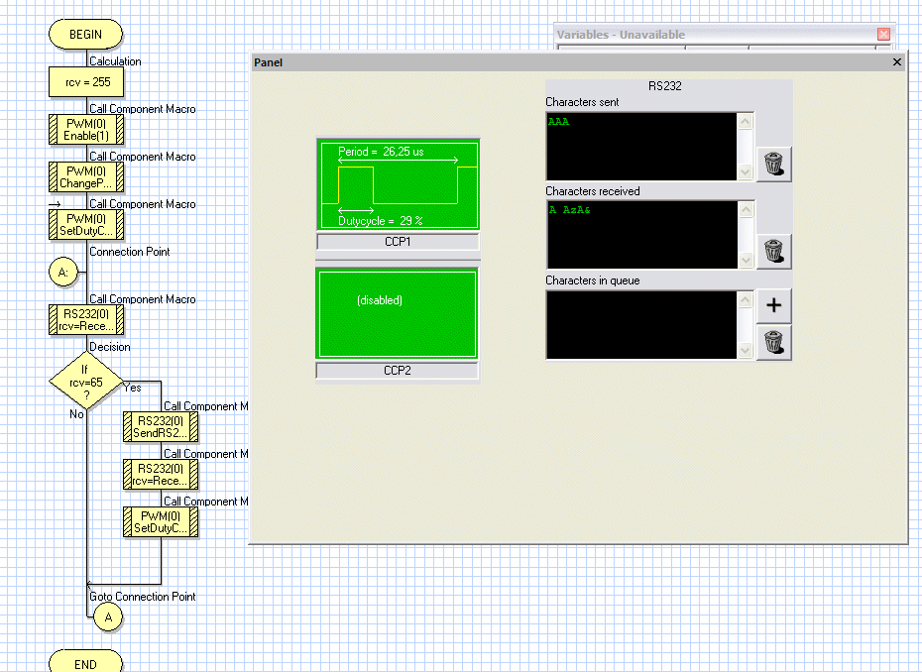922x672 pixels.
Task: Clear the Characters received list with trash icon
Action: (x=774, y=252)
